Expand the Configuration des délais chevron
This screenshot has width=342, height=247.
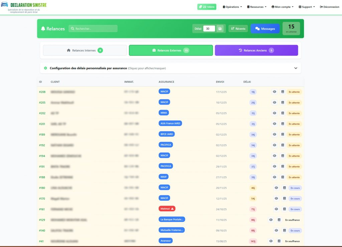coord(296,68)
